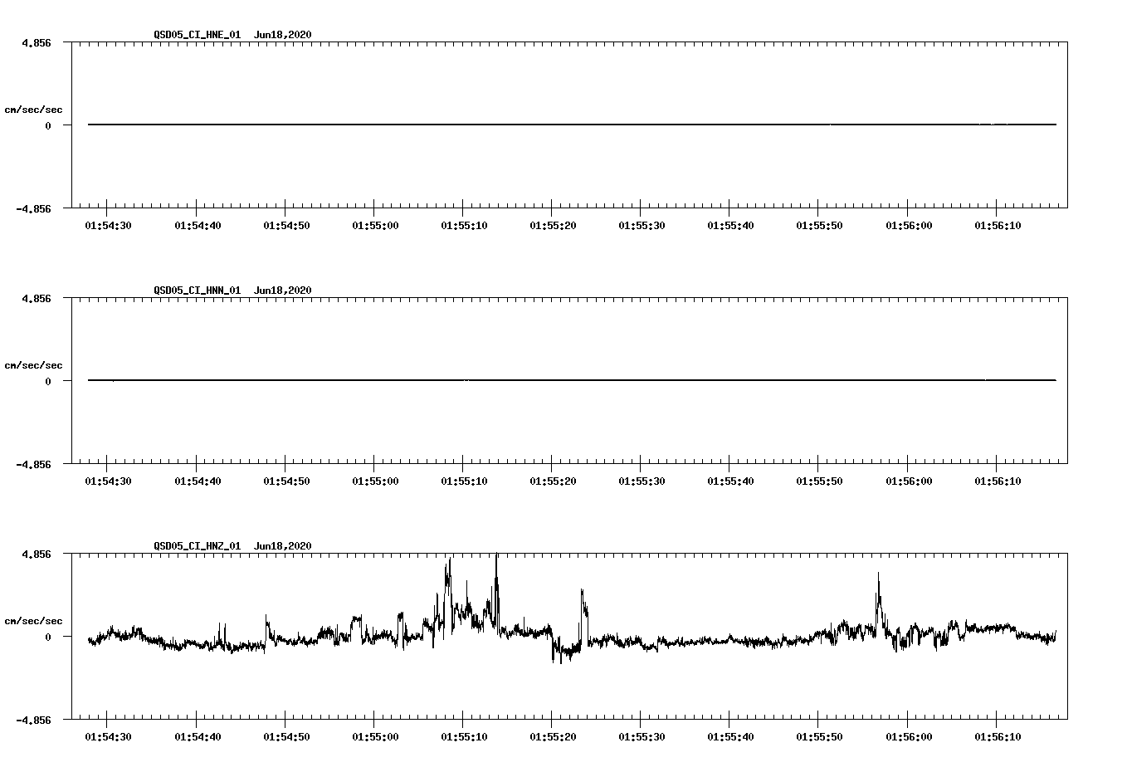1127x767 pixels.
Task: Pick the 01:54:30 time label under HNN plot
Action: (109, 481)
